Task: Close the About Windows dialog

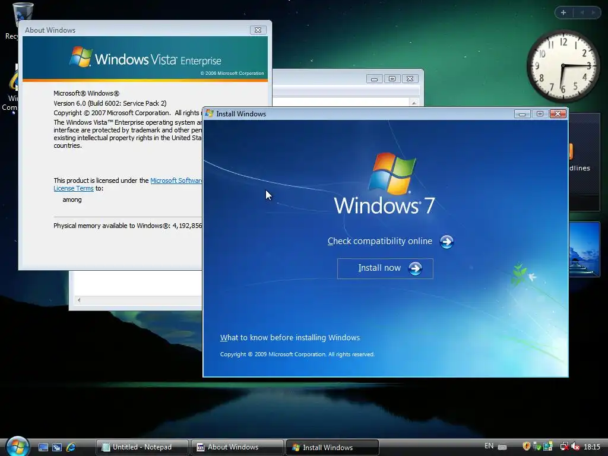Action: 258,30
